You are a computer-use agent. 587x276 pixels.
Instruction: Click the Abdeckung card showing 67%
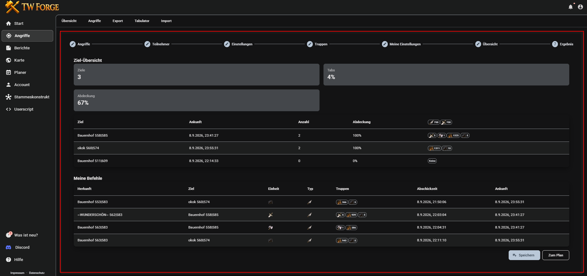196,100
